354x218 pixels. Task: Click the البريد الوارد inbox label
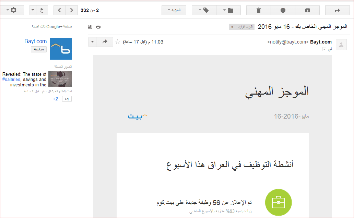click(245, 27)
